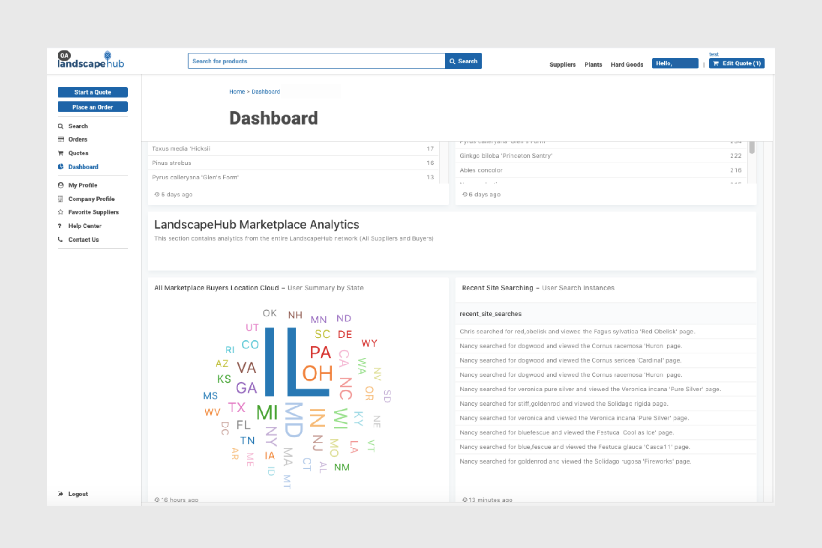Go to Home via breadcrumb link
This screenshot has height=548, width=822.
tap(237, 92)
